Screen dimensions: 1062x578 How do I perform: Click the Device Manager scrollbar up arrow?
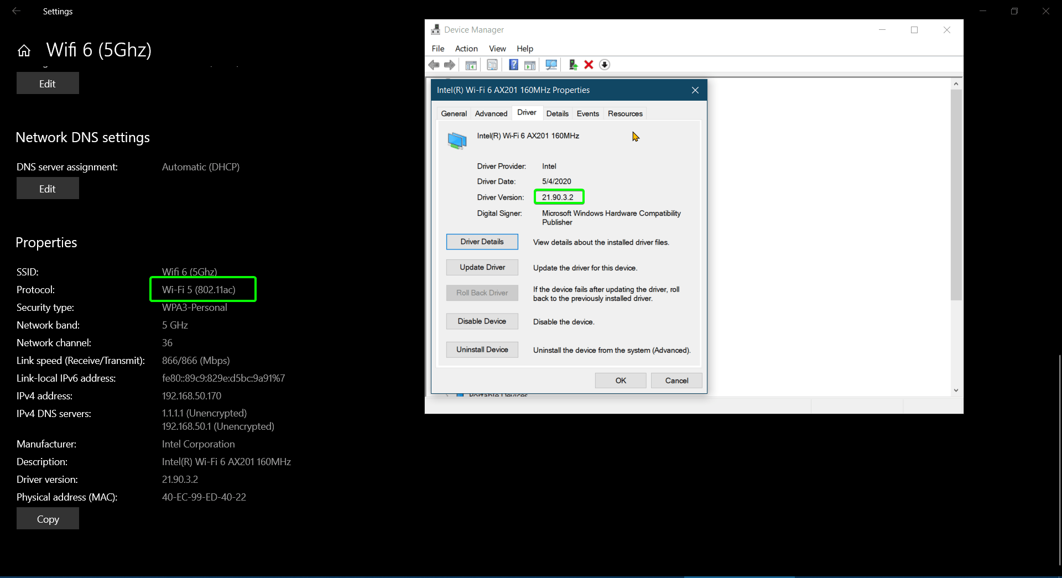point(956,84)
